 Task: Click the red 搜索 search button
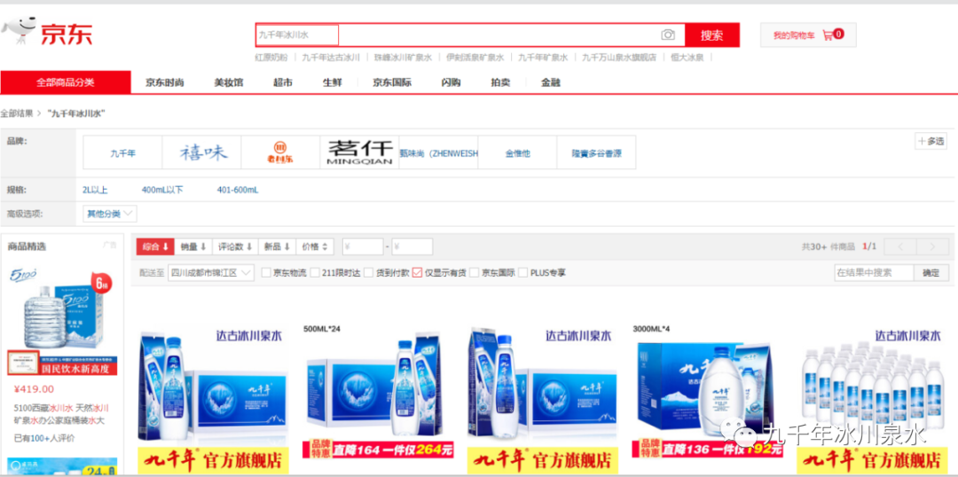(711, 35)
